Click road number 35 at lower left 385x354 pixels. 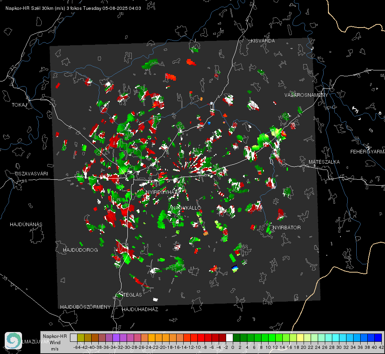pyautogui.click(x=5, y=278)
